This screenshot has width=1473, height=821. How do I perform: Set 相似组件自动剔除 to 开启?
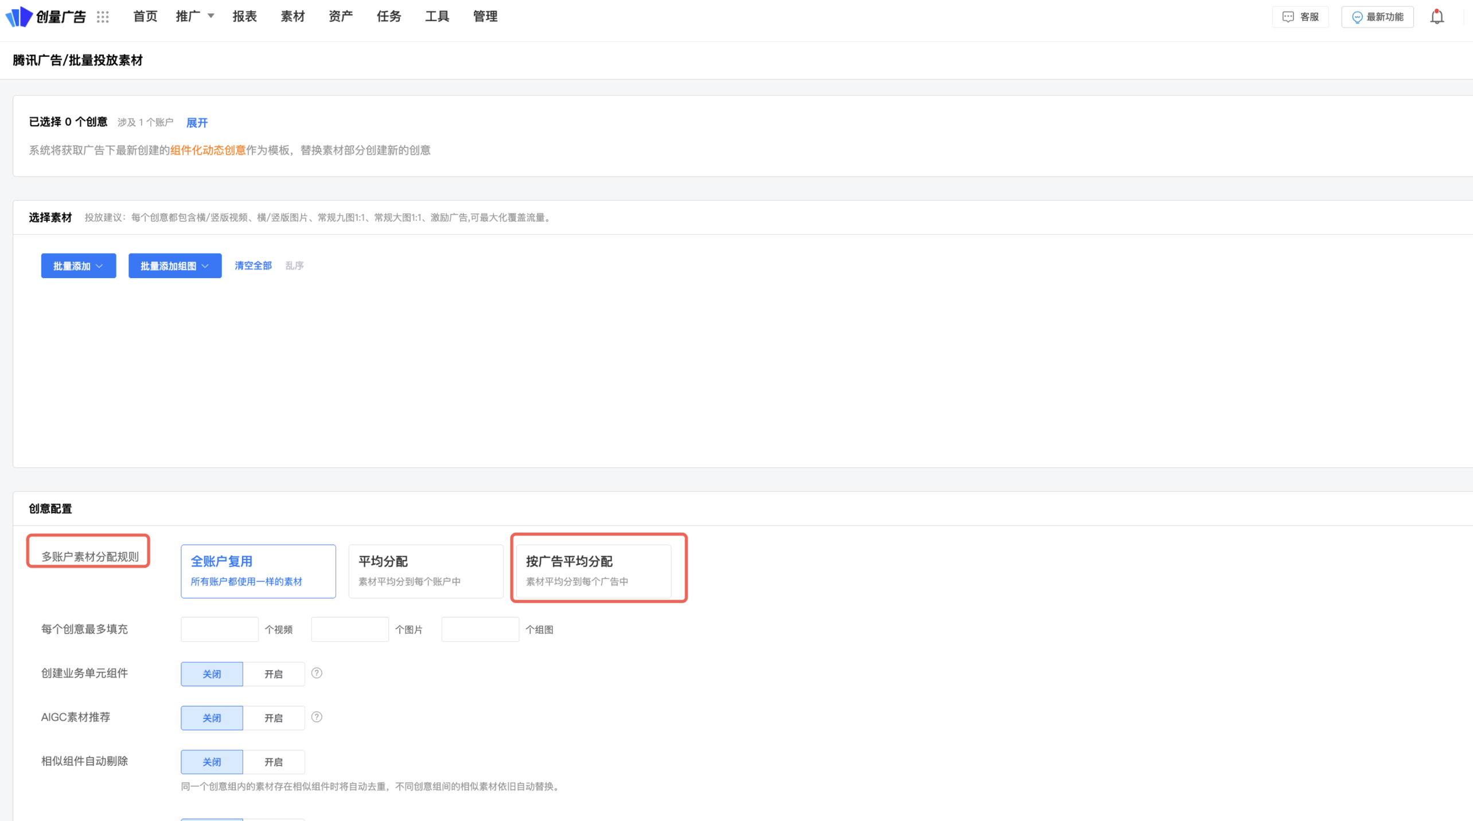coord(274,762)
